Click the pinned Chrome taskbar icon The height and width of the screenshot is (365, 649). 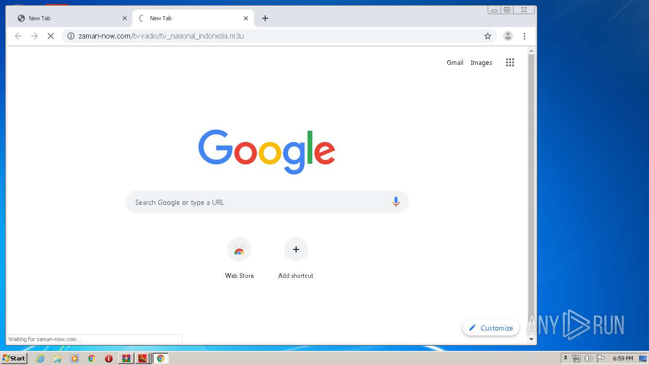[91, 358]
